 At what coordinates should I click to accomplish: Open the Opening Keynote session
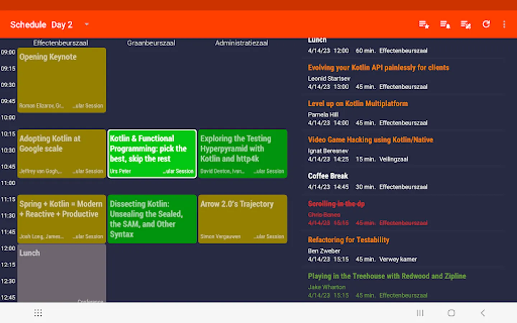62,80
